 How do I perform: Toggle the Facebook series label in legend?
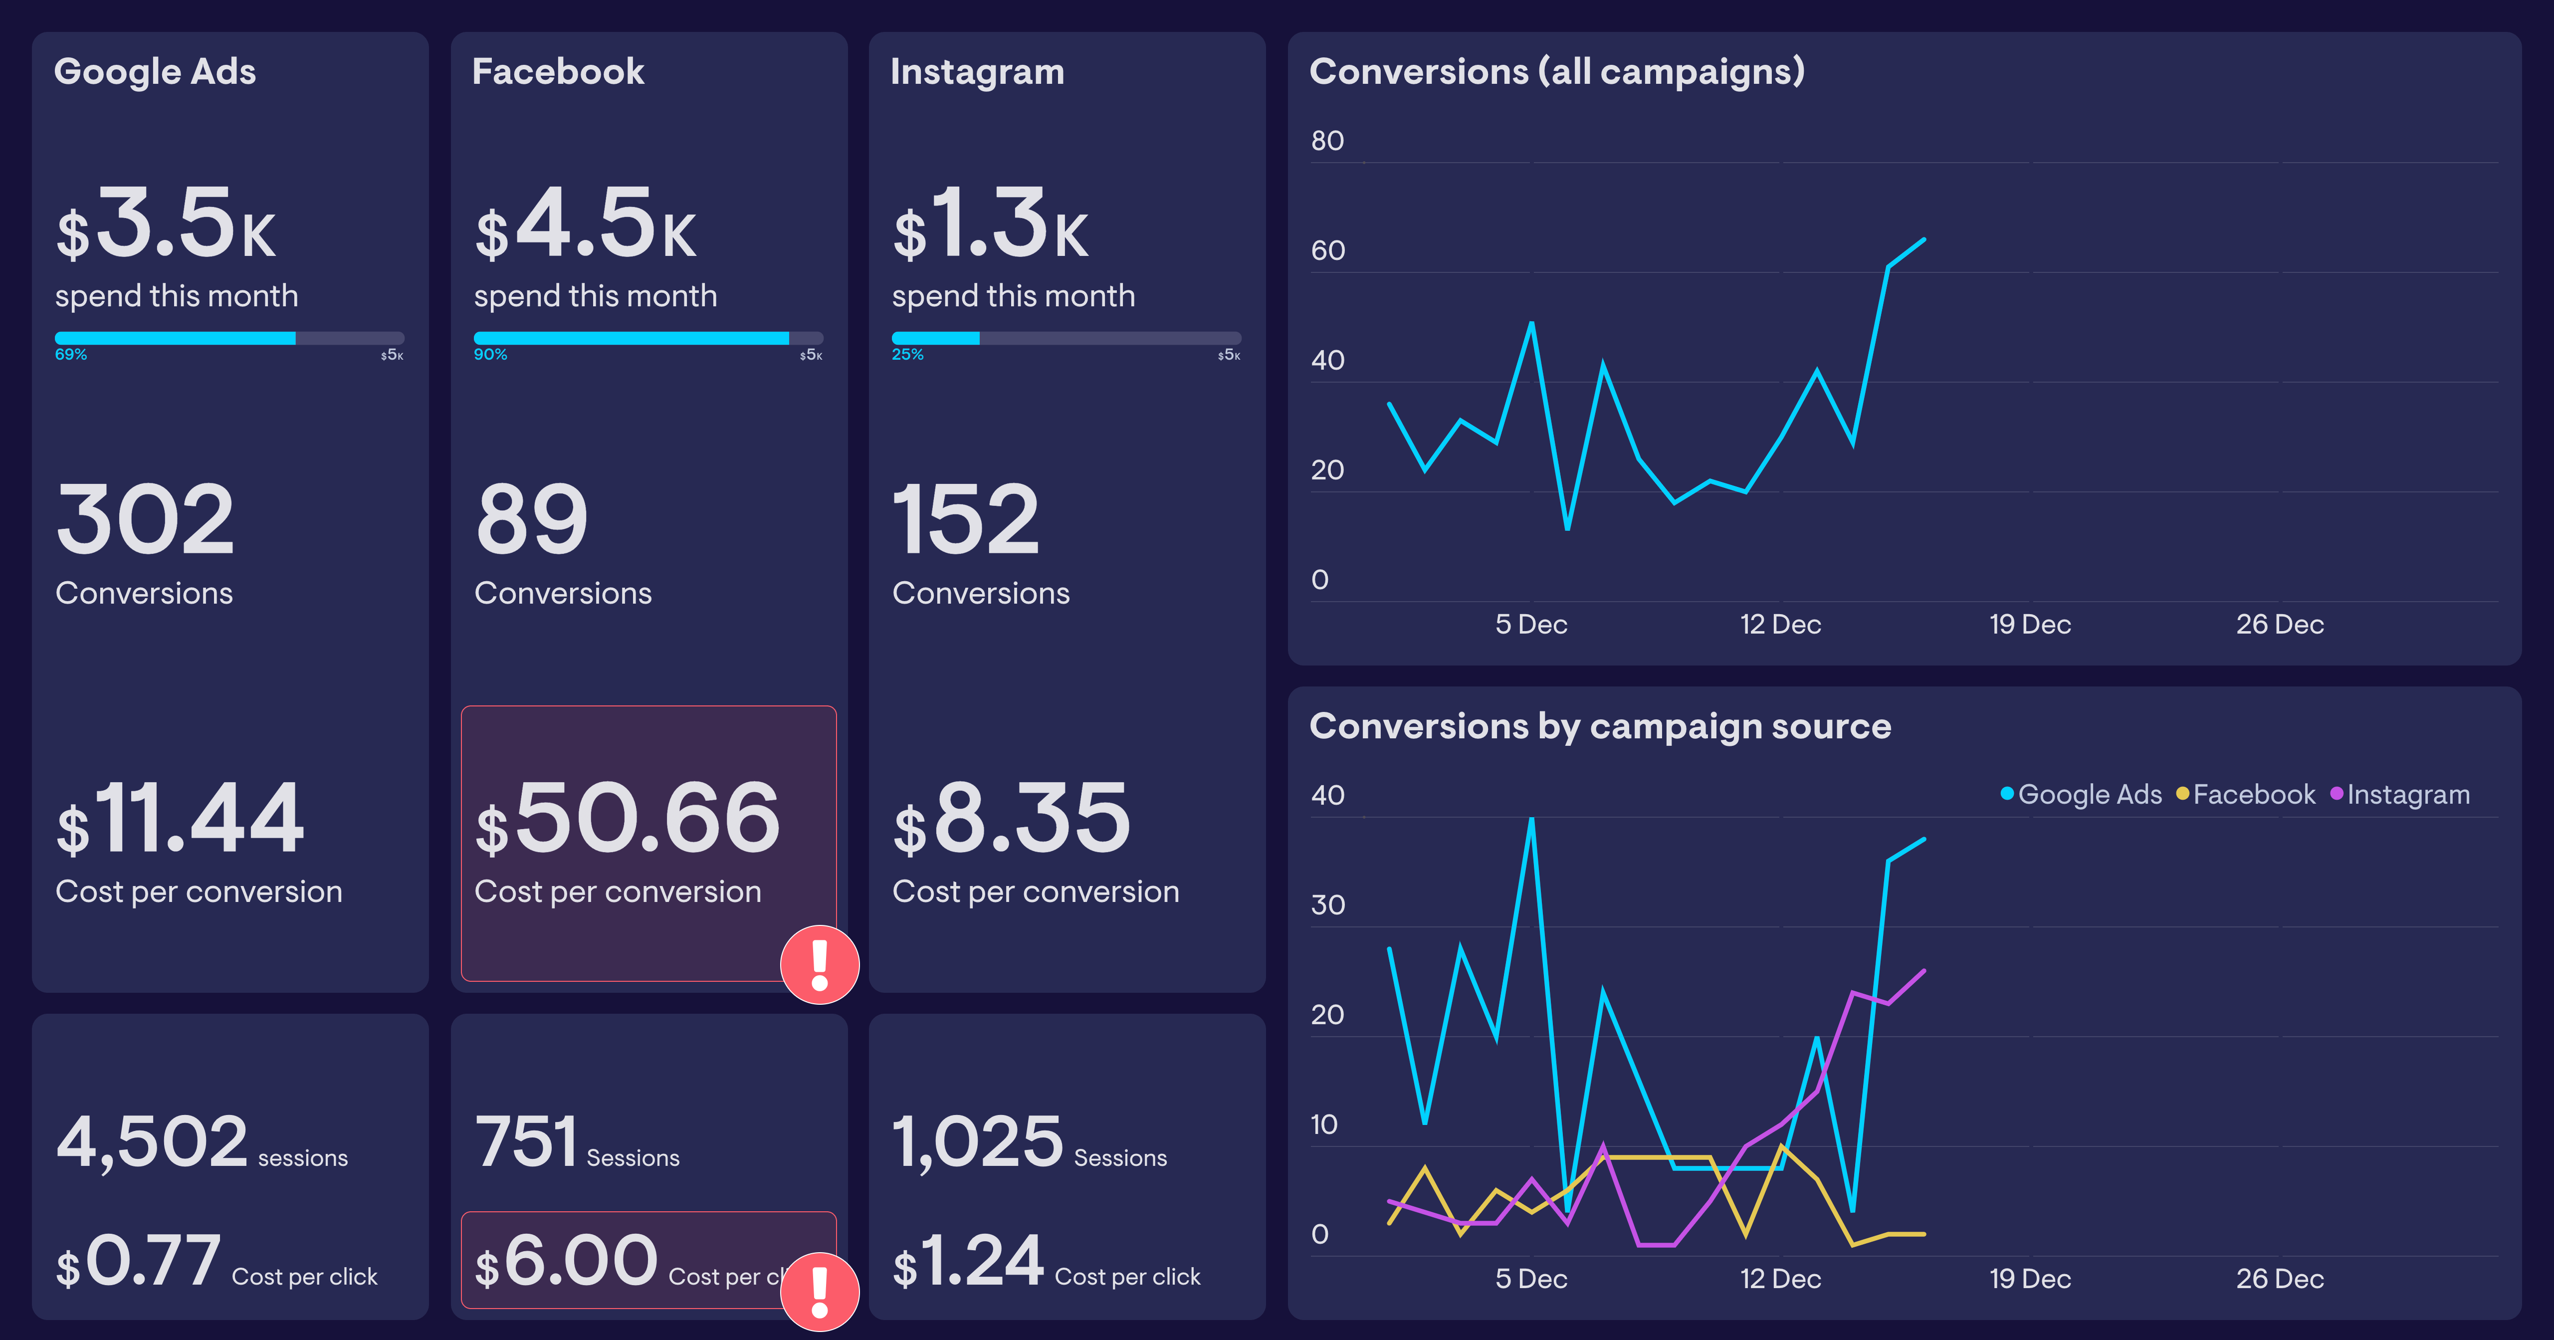click(x=2254, y=795)
